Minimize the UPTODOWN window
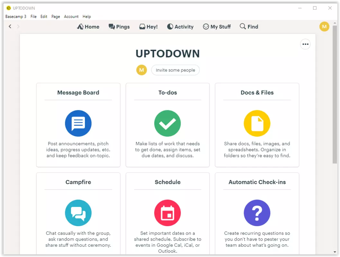 [300, 8]
